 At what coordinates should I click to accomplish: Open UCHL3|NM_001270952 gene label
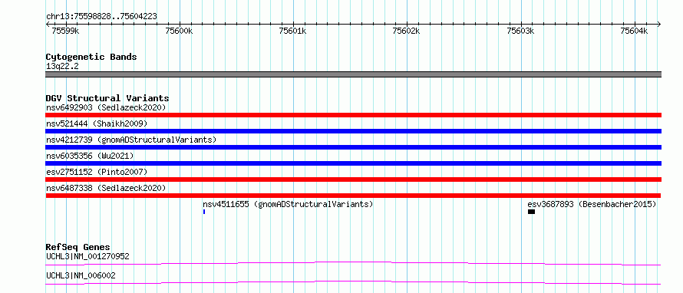pos(87,256)
